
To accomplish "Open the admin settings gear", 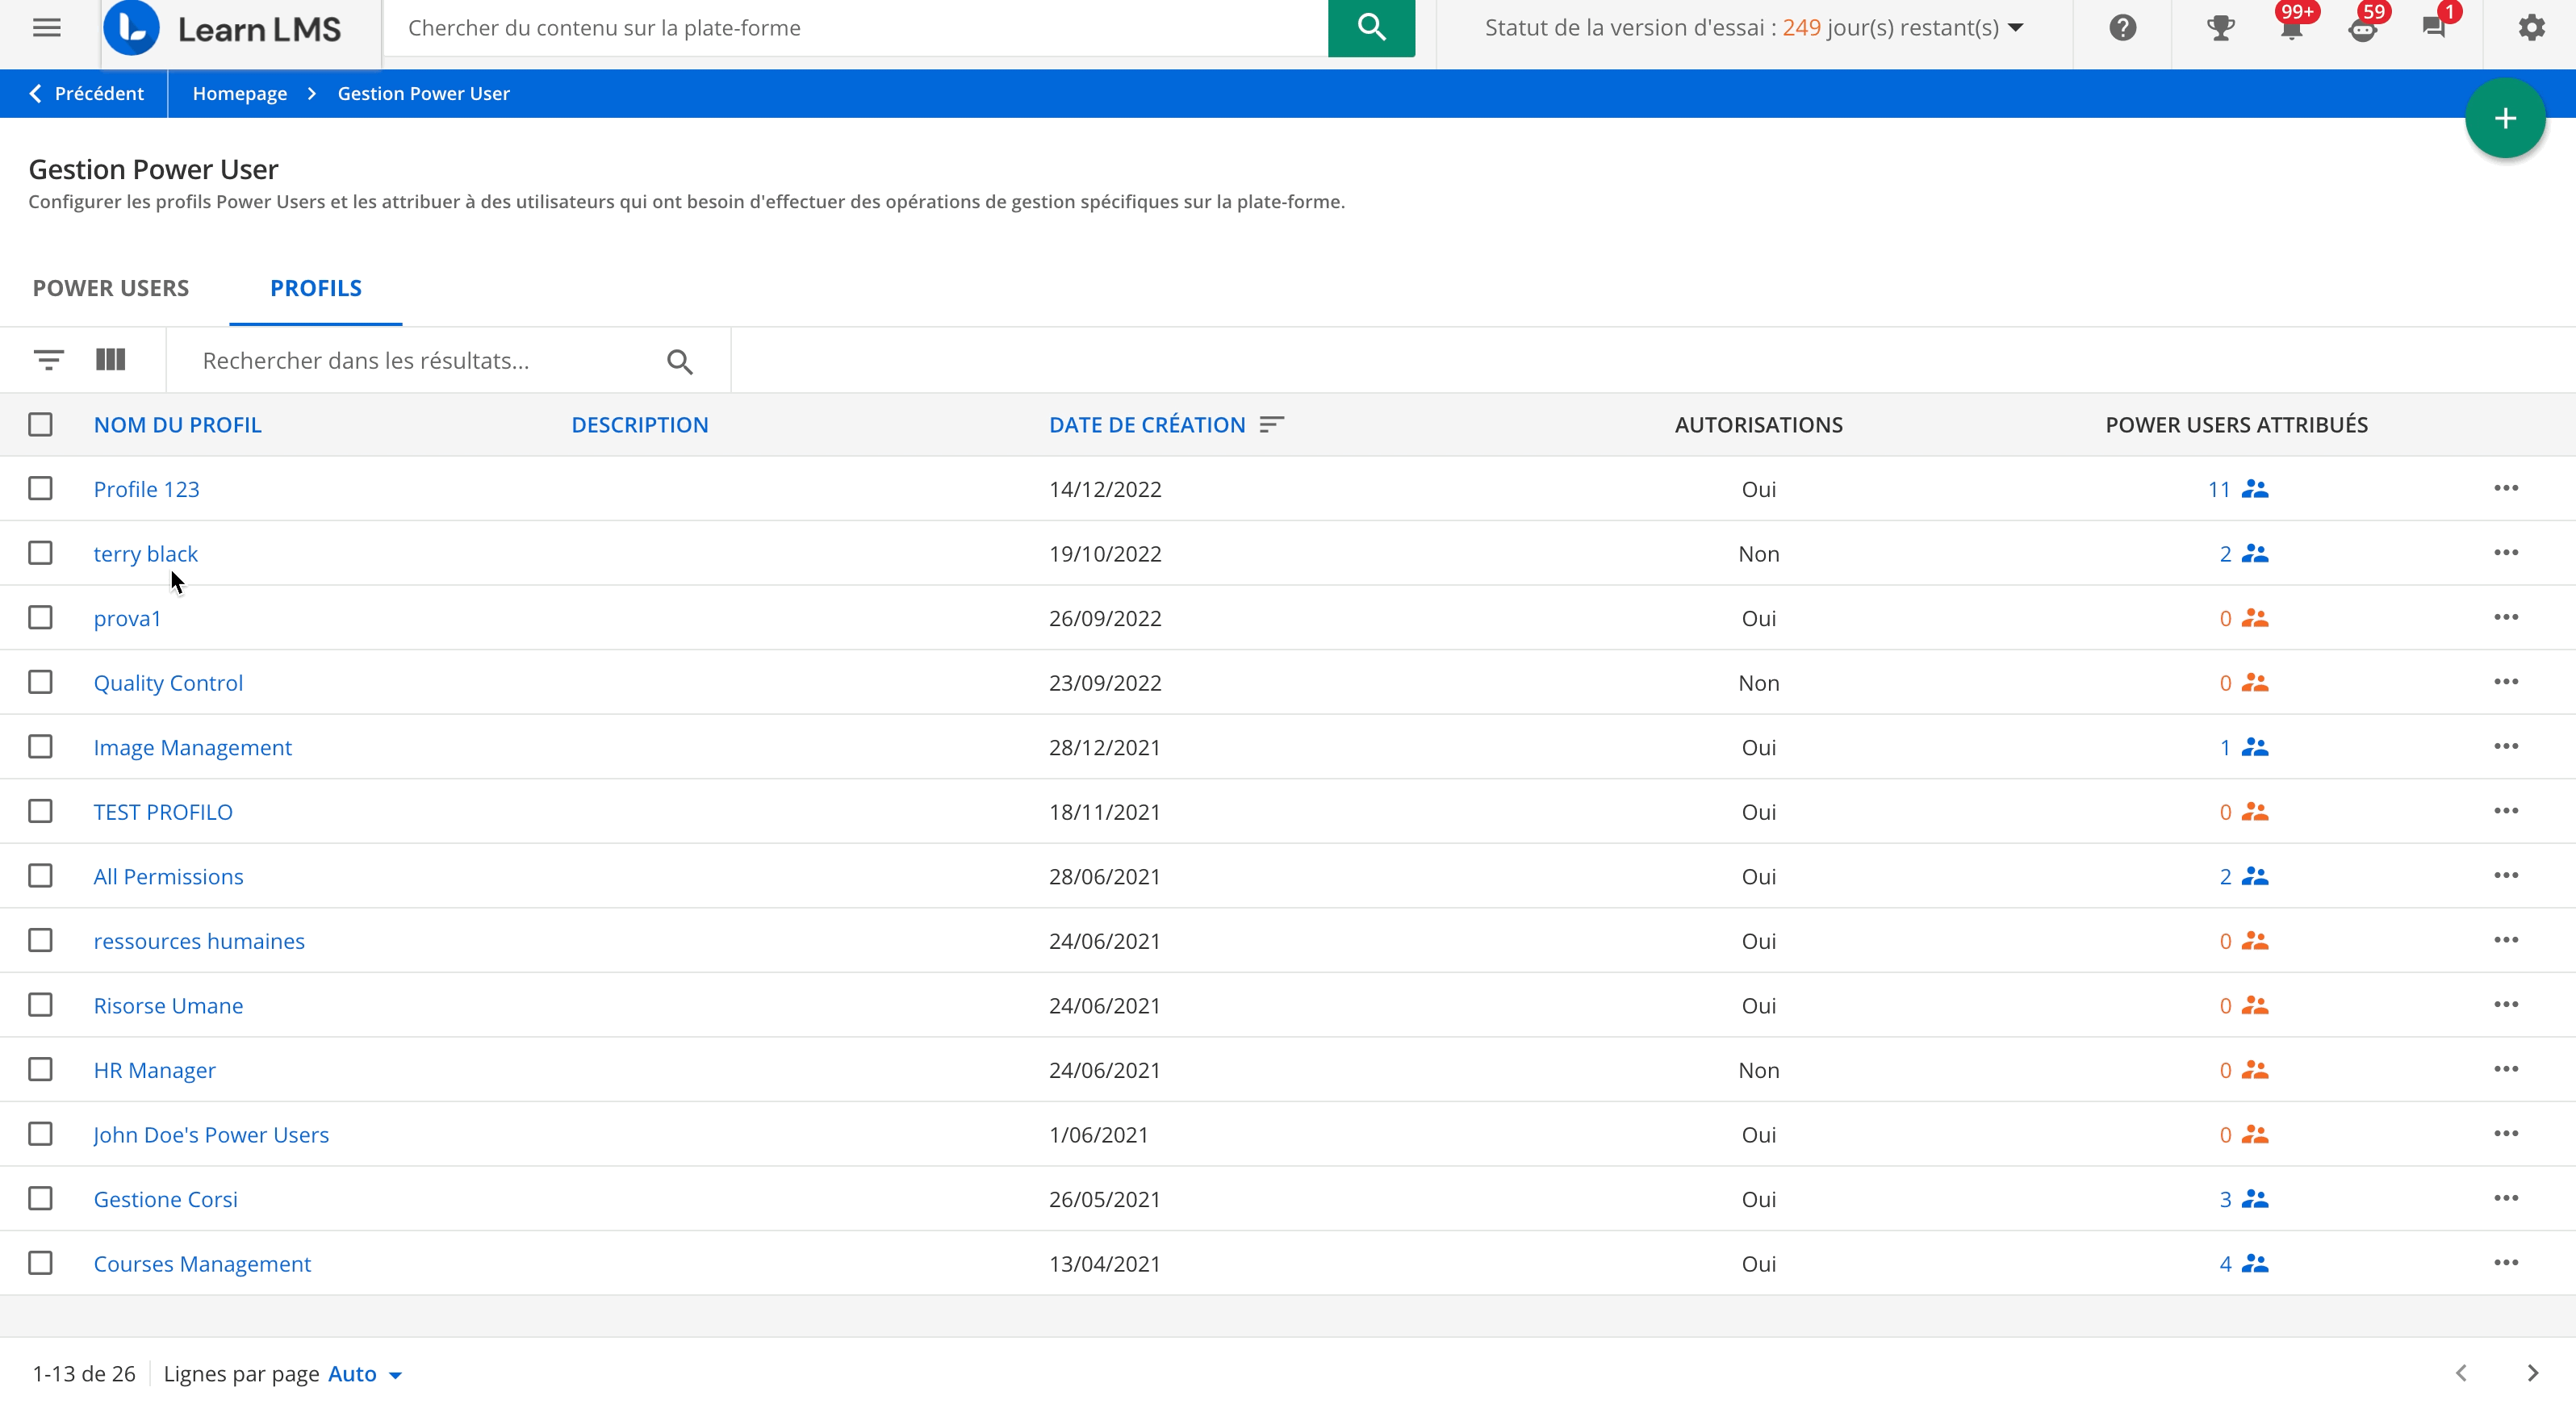I will coord(2531,28).
